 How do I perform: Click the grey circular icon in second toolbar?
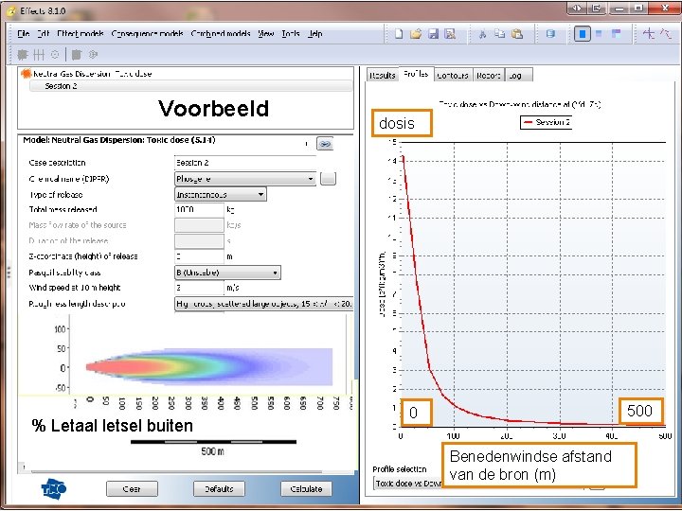[55, 55]
